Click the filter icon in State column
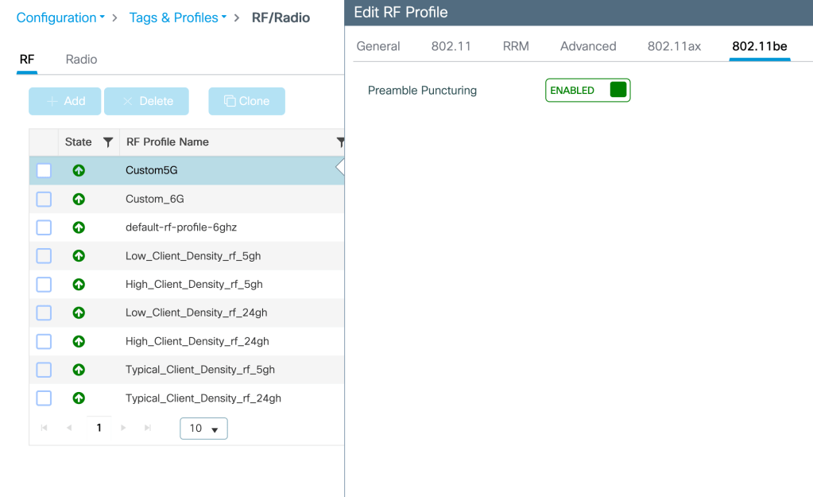 pyautogui.click(x=108, y=142)
